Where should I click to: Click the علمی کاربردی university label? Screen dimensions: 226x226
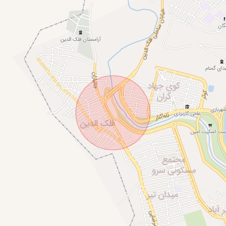(187, 113)
